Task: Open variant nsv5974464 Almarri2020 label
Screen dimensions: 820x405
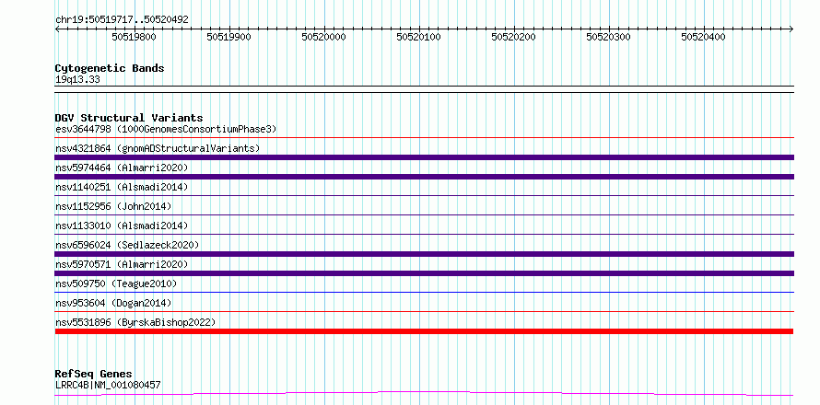Action: [122, 168]
